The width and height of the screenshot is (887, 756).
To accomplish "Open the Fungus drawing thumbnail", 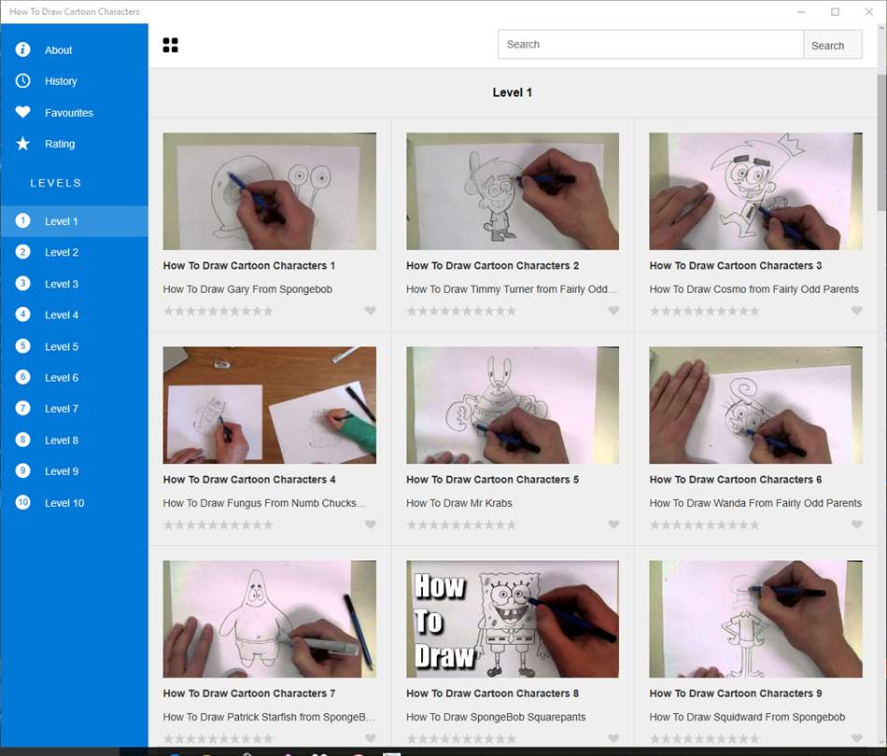I will [269, 405].
